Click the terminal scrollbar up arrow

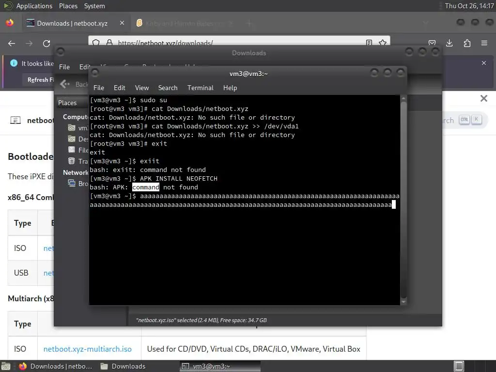403,98
